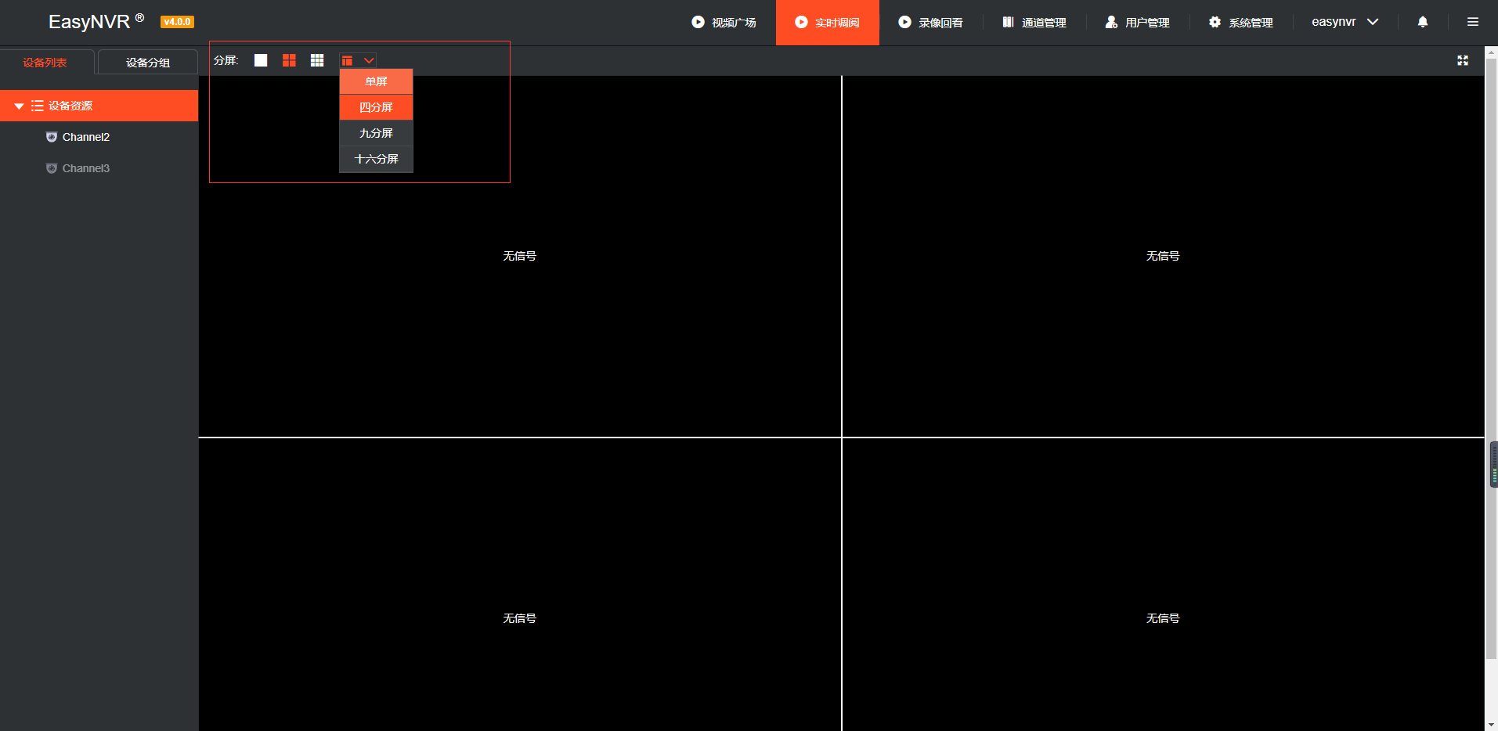The width and height of the screenshot is (1498, 731).
Task: Click 设备资源 list icon
Action: (37, 106)
